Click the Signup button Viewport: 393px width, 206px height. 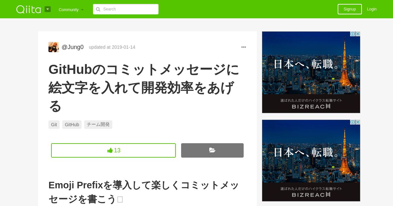pos(350,9)
